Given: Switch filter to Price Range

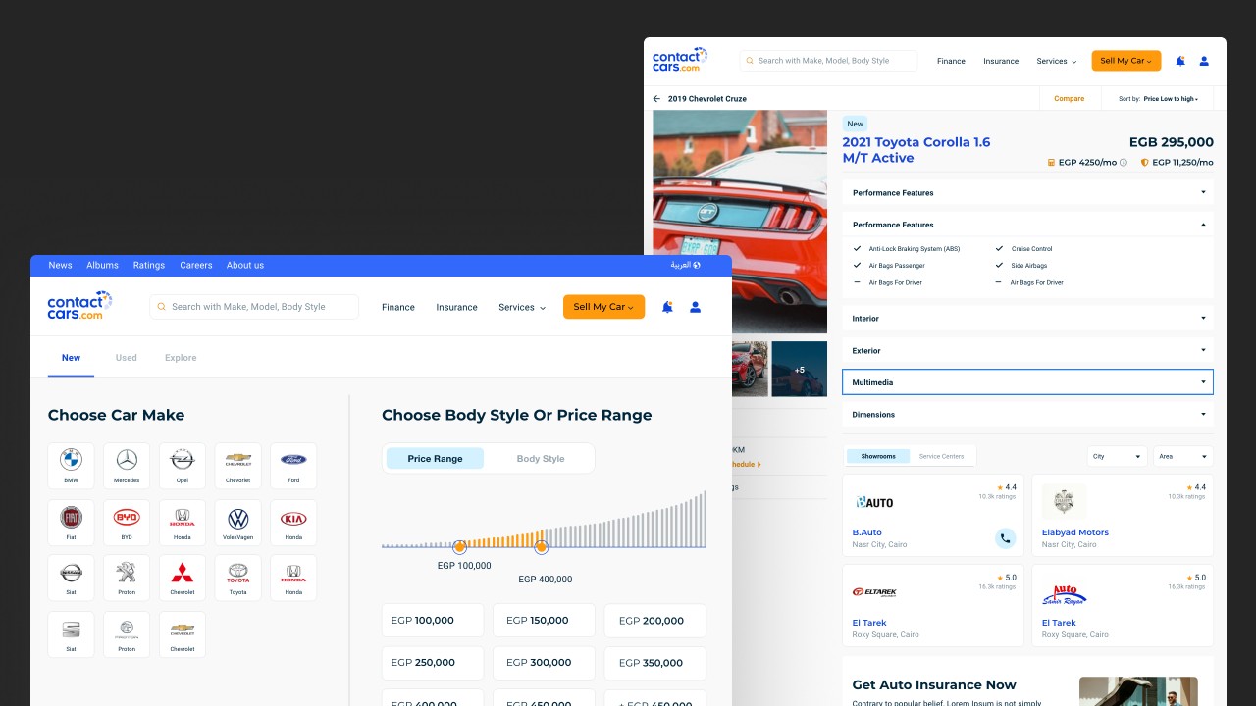Looking at the screenshot, I should (x=435, y=459).
